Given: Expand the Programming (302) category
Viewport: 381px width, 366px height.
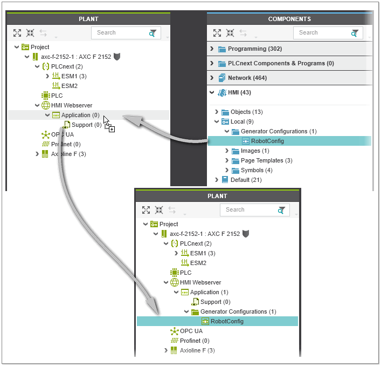Looking at the screenshot, I should tap(212, 49).
